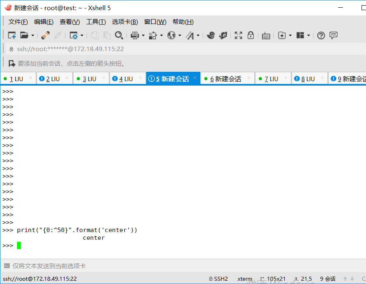Image resolution: width=366 pixels, height=284 pixels.
Task: Open the 选项卡(B) menu
Action: (x=125, y=22)
